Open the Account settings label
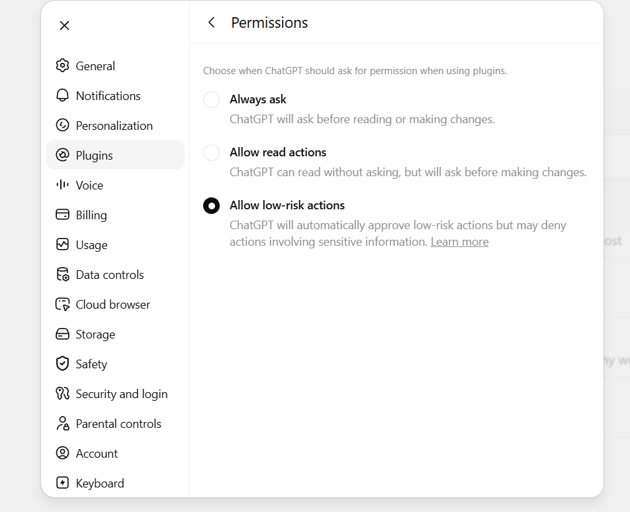630x512 pixels. [97, 453]
